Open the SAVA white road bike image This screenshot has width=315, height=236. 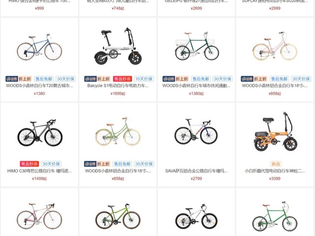pos(196,131)
